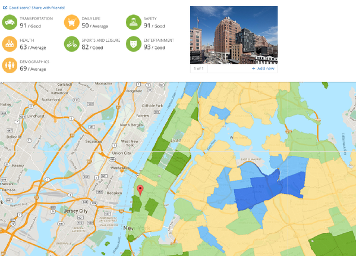
Task: Click the 'Nutley' map label
Action: coord(6,104)
